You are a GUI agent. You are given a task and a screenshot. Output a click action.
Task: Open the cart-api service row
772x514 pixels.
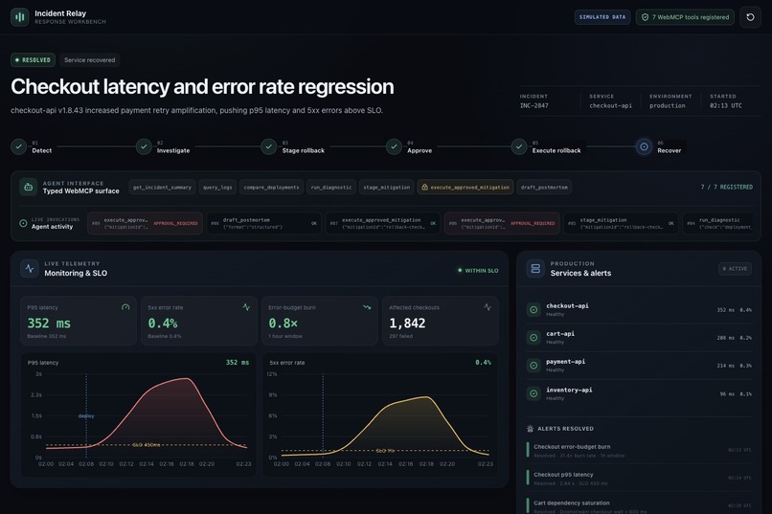[x=639, y=338]
